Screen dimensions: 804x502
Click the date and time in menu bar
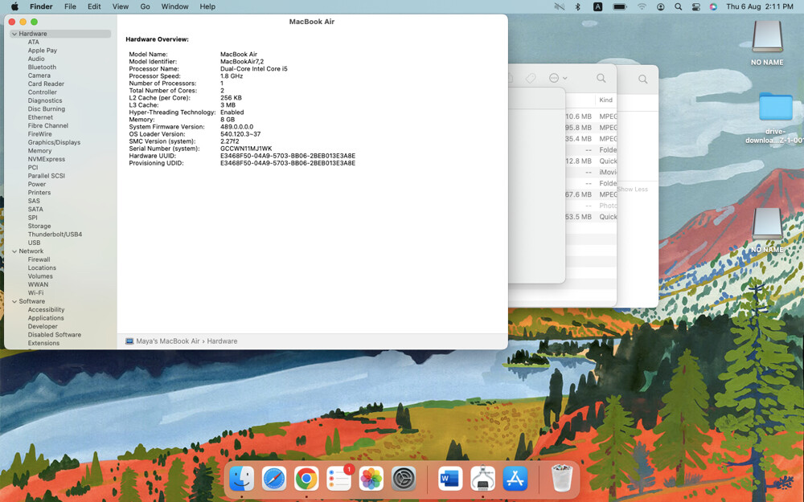[760, 6]
